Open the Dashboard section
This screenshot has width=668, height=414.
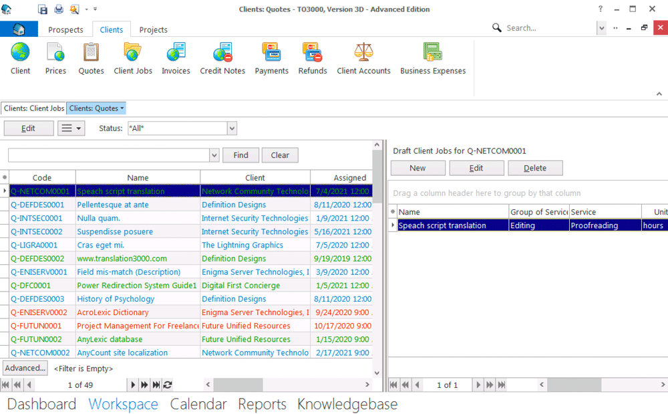click(x=41, y=404)
